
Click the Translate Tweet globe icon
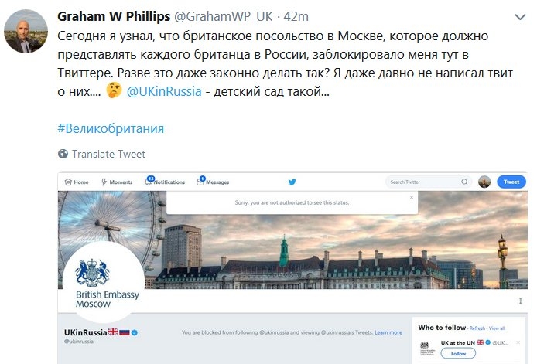[63, 154]
